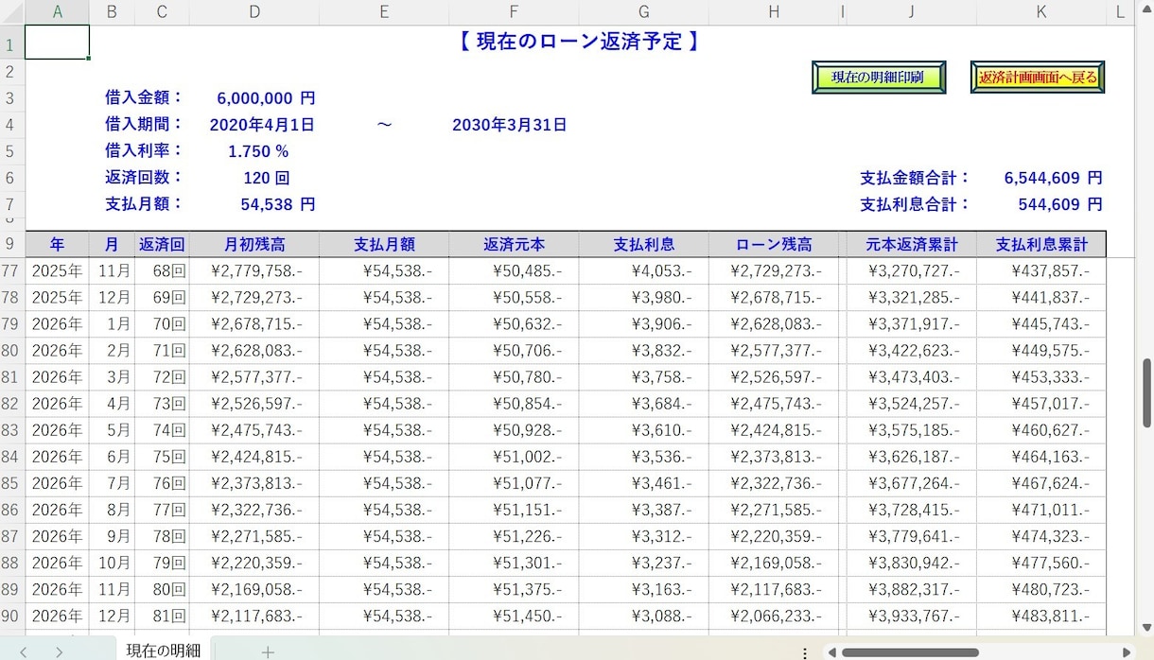Screen dimensions: 1154x660
Task: Click cell ¥50,558.- in row 78
Action: tap(514, 298)
